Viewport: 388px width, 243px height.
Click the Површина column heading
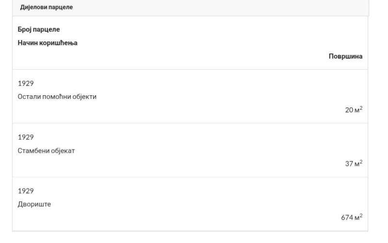pyautogui.click(x=345, y=56)
